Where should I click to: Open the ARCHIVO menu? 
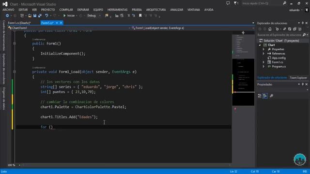coord(8,10)
